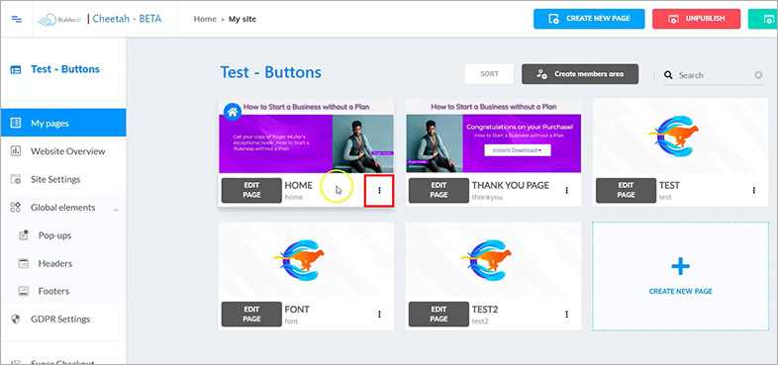Image resolution: width=778 pixels, height=365 pixels.
Task: Go to Home breadcrumb
Action: pos(205,19)
